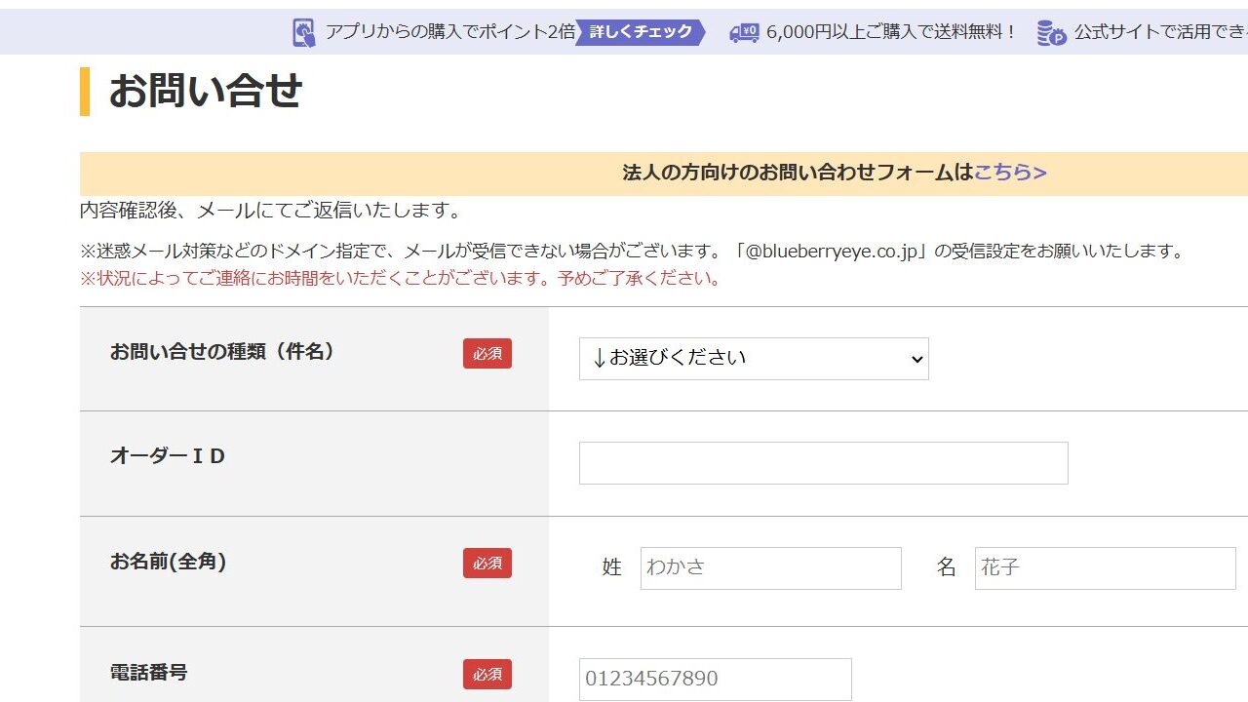1248x702 pixels.
Task: Click the 必須 badge beside 電話番号
Action: pos(487,675)
